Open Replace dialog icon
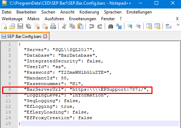Viewport: 181px width, 128px height. [x=119, y=26]
